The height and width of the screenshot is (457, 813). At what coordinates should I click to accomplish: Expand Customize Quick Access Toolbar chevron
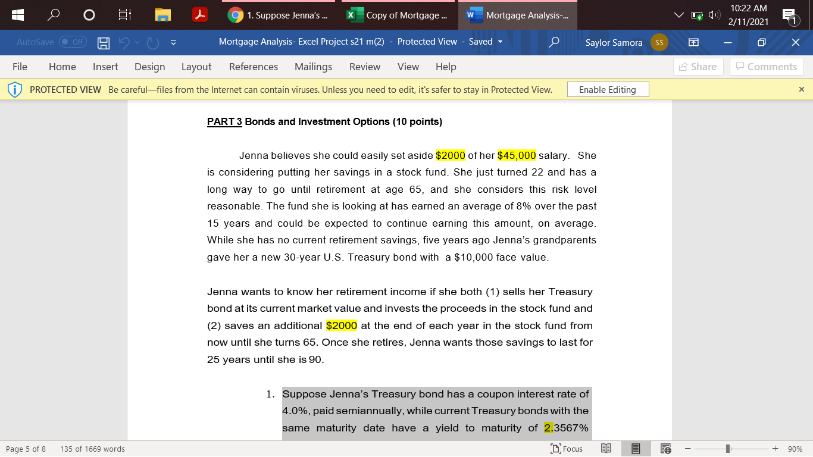(173, 42)
